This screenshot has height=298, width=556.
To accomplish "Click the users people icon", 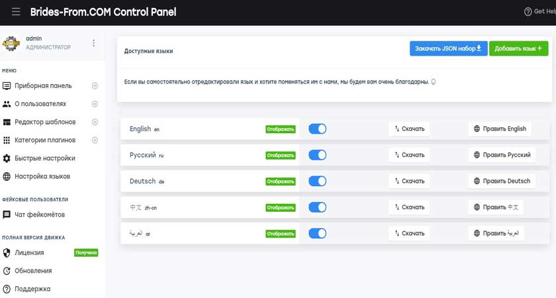I will tap(7, 104).
